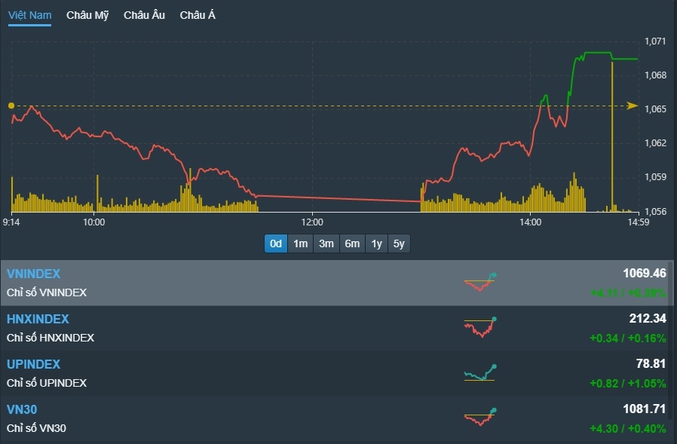The height and width of the screenshot is (444, 677).
Task: Select the 0d time range button
Action: 276,243
